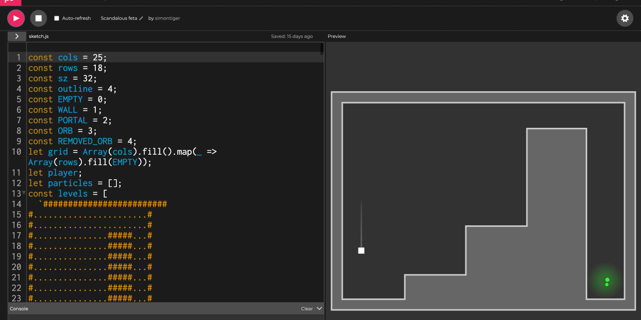Click the editor's vertical scrollbar thumb

click(x=322, y=49)
